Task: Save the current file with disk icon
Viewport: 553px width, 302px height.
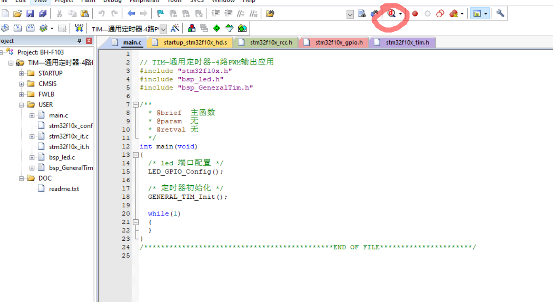Action: (30, 14)
